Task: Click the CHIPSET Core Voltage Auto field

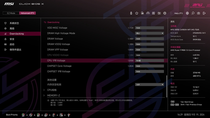Action: pyautogui.click(x=149, y=66)
